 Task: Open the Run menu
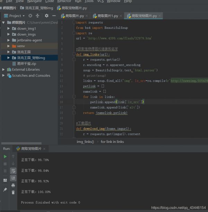click(x=78, y=1)
